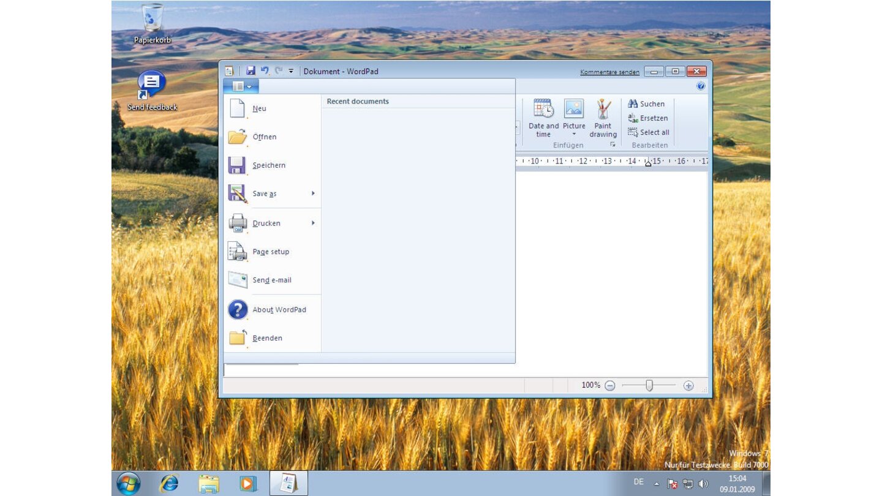Image resolution: width=882 pixels, height=496 pixels.
Task: Open Windows Explorer from taskbar
Action: 209,484
